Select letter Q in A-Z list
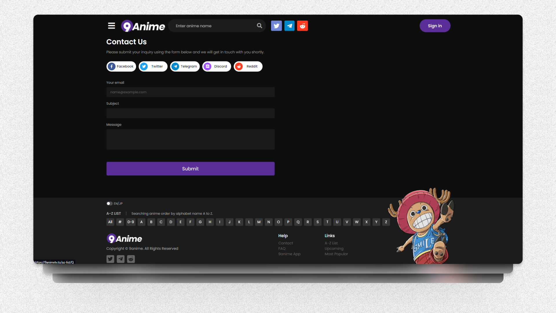The image size is (556, 313). point(298,222)
